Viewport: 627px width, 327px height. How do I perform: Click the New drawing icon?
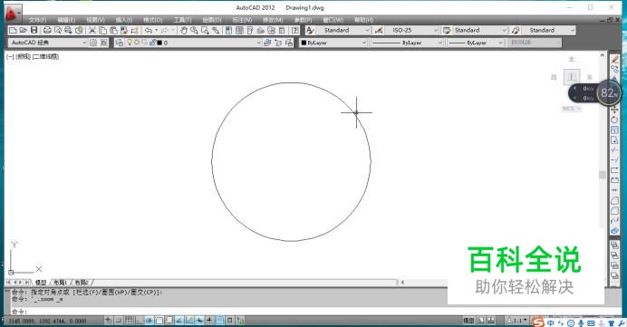click(x=13, y=30)
